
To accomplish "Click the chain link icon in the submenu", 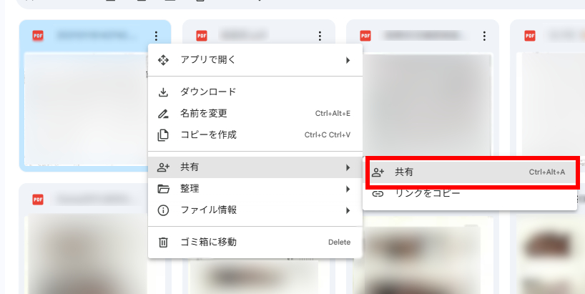I will coord(378,194).
